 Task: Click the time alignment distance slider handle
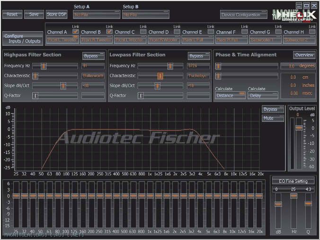point(218,76)
